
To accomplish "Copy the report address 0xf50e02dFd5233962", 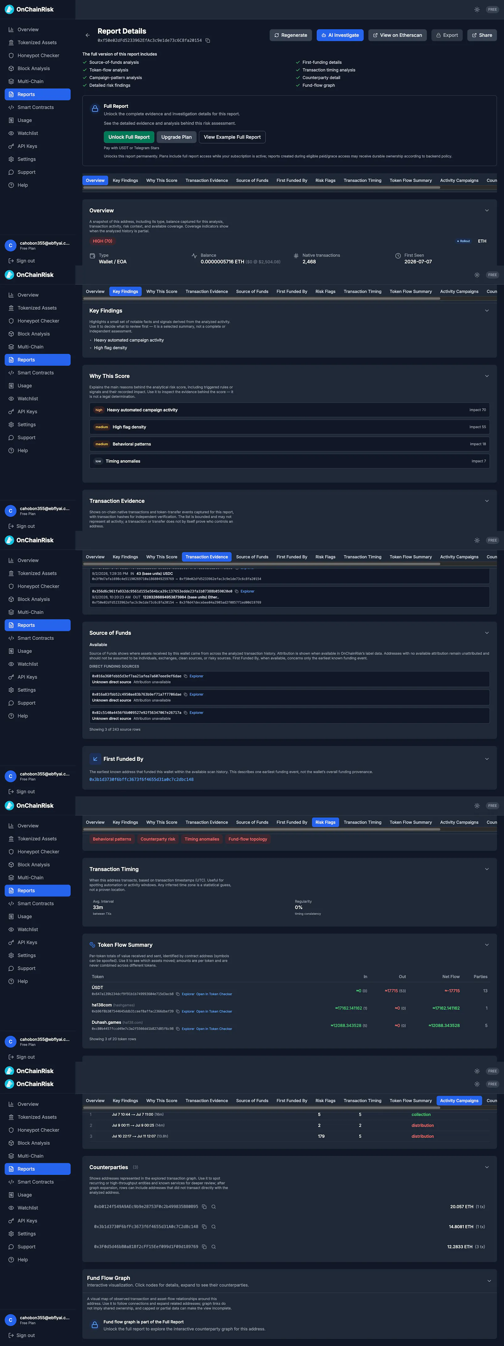I will 208,40.
